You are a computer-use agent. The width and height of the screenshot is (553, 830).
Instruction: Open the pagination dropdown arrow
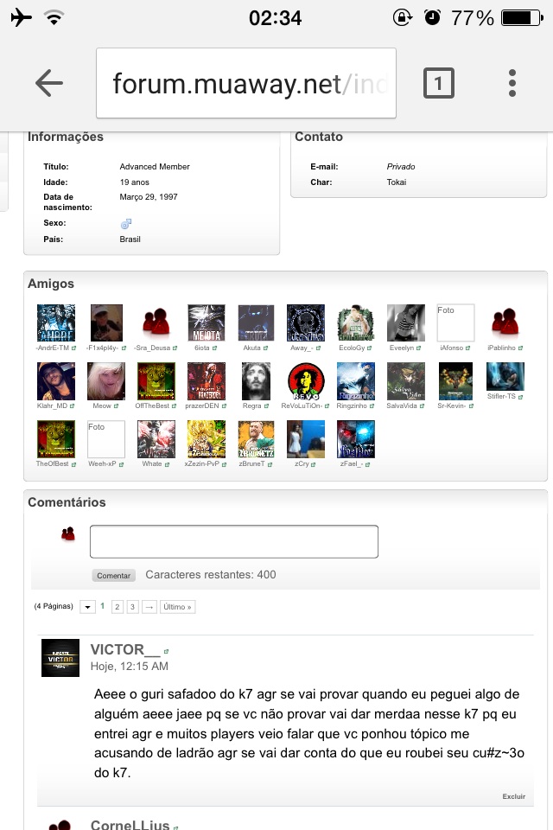click(87, 607)
